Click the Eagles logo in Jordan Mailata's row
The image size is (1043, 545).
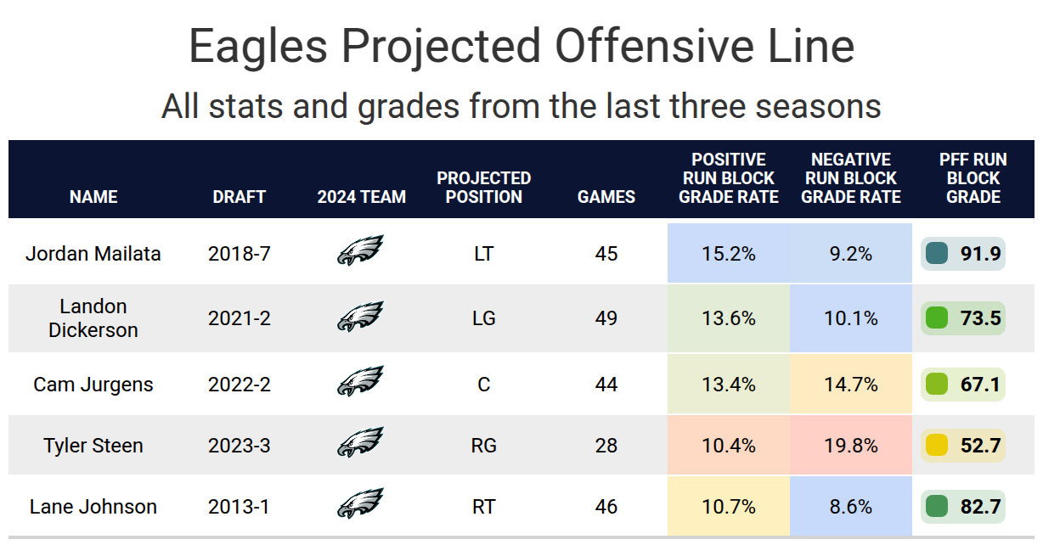361,252
